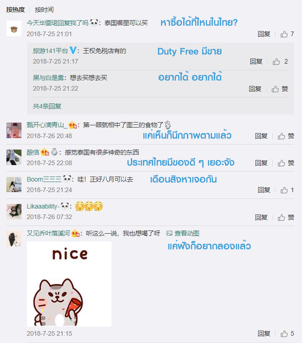The image size is (302, 343).
Task: Reply to the top comment at 21:01
Action: click(x=264, y=34)
